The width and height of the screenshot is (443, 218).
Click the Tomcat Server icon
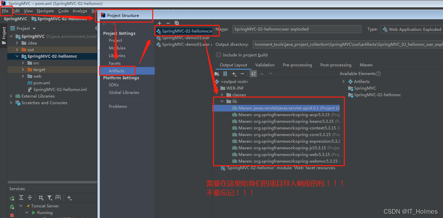[28, 206]
